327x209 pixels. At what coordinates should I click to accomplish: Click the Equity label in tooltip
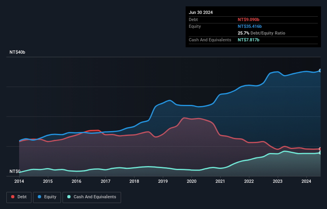(195, 26)
